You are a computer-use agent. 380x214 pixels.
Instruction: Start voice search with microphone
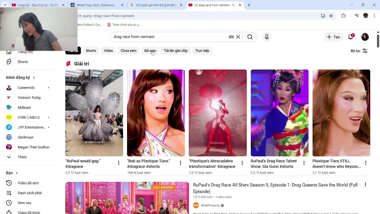pyautogui.click(x=267, y=37)
